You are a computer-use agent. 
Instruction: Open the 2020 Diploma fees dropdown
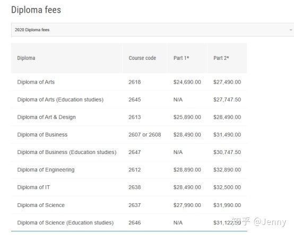[152, 30]
